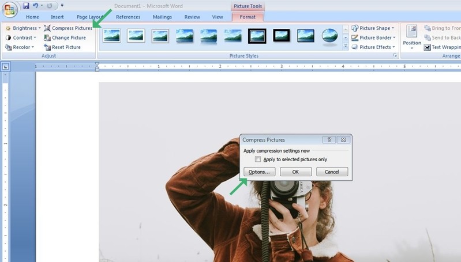
Task: Click Send to Back command
Action: 442,37
